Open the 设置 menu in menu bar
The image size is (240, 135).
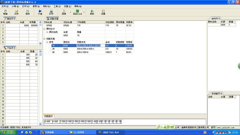tap(67, 6)
